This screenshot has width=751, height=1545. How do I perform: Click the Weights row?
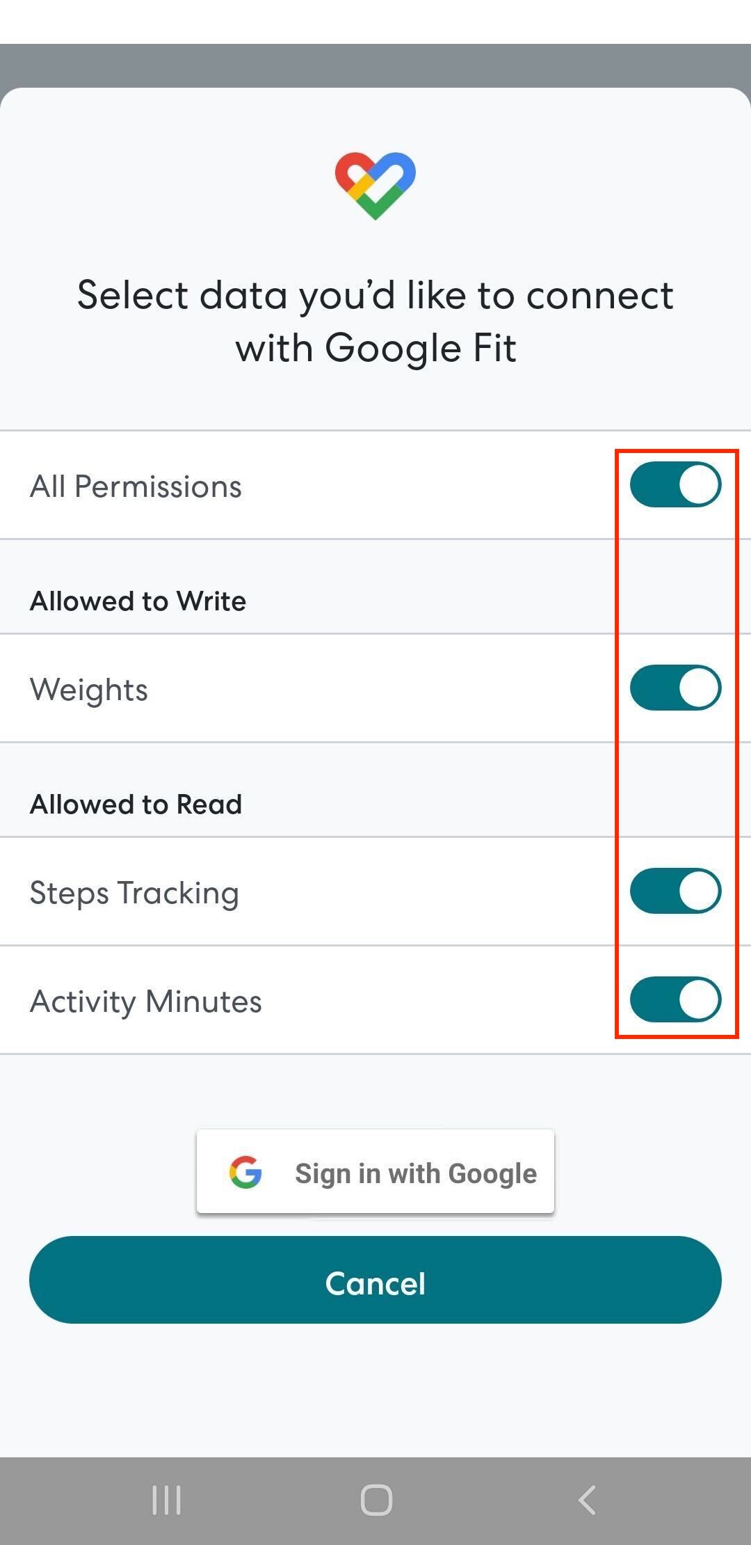(88, 689)
